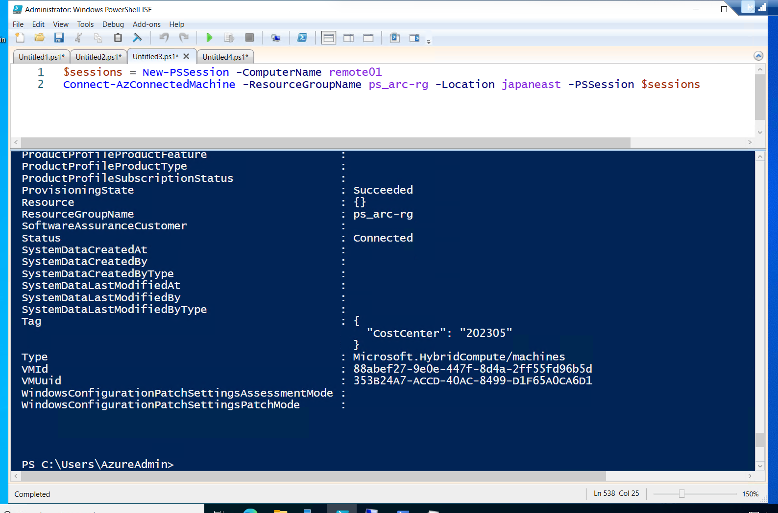The height and width of the screenshot is (513, 778).
Task: Open the View menu
Action: pyautogui.click(x=61, y=24)
